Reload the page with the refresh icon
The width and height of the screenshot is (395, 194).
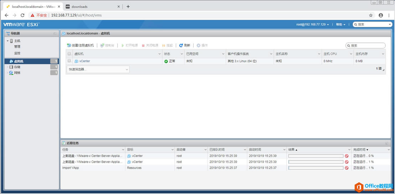coord(22,15)
